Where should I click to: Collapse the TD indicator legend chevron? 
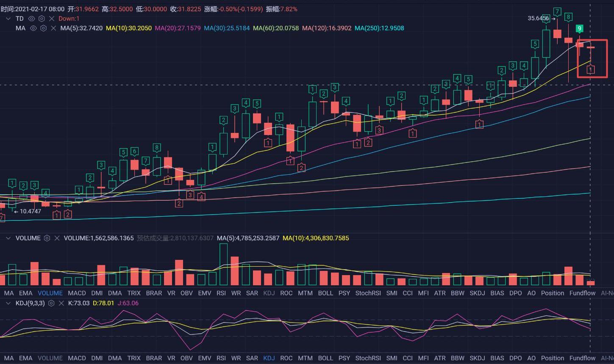coord(8,19)
